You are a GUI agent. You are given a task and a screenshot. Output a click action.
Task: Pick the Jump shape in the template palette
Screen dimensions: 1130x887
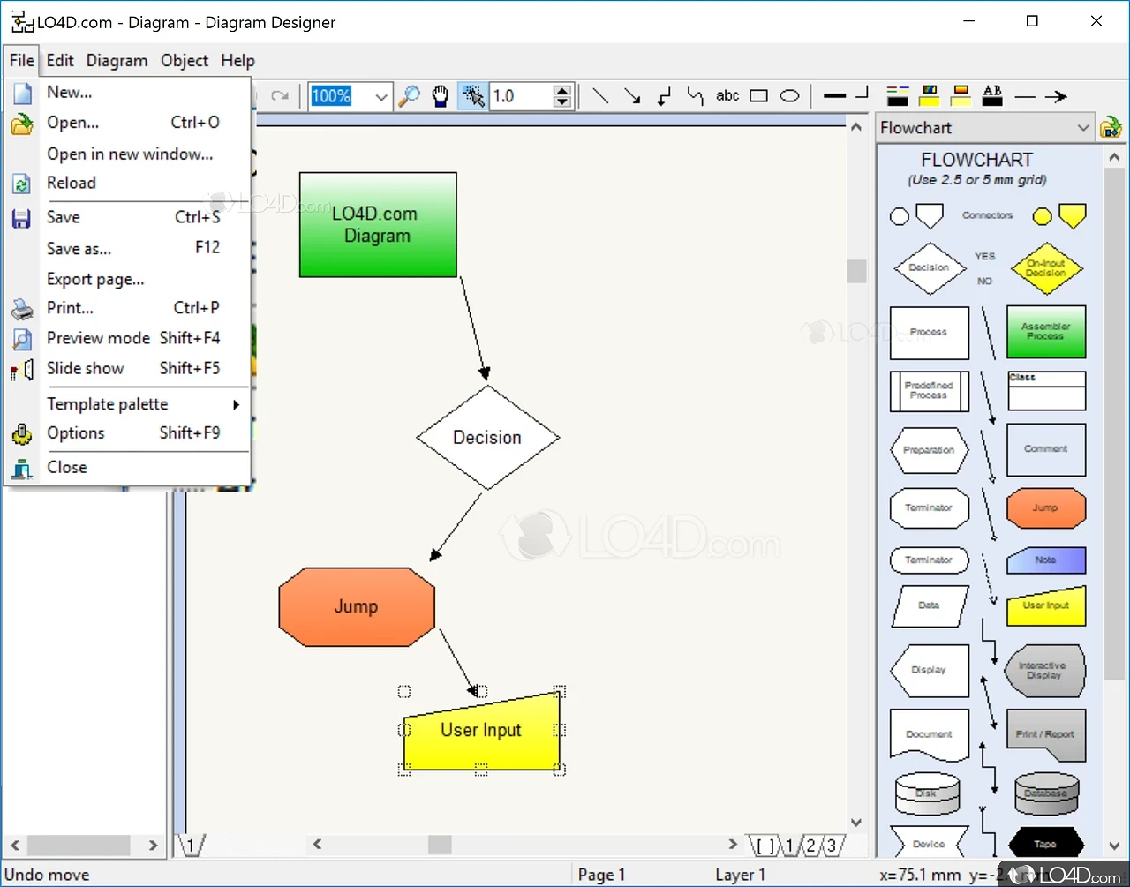click(x=1045, y=508)
